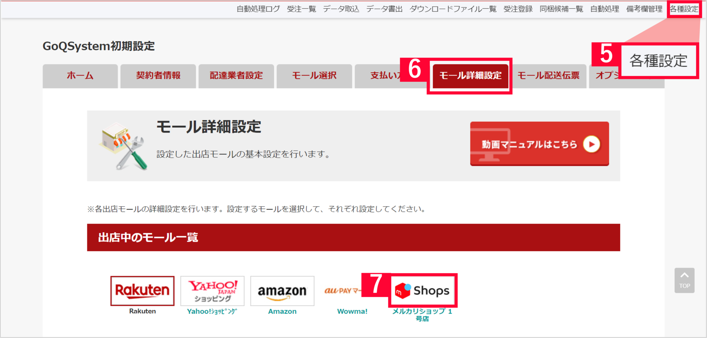Open the 契約者情報 tab
The image size is (707, 338).
tap(158, 76)
